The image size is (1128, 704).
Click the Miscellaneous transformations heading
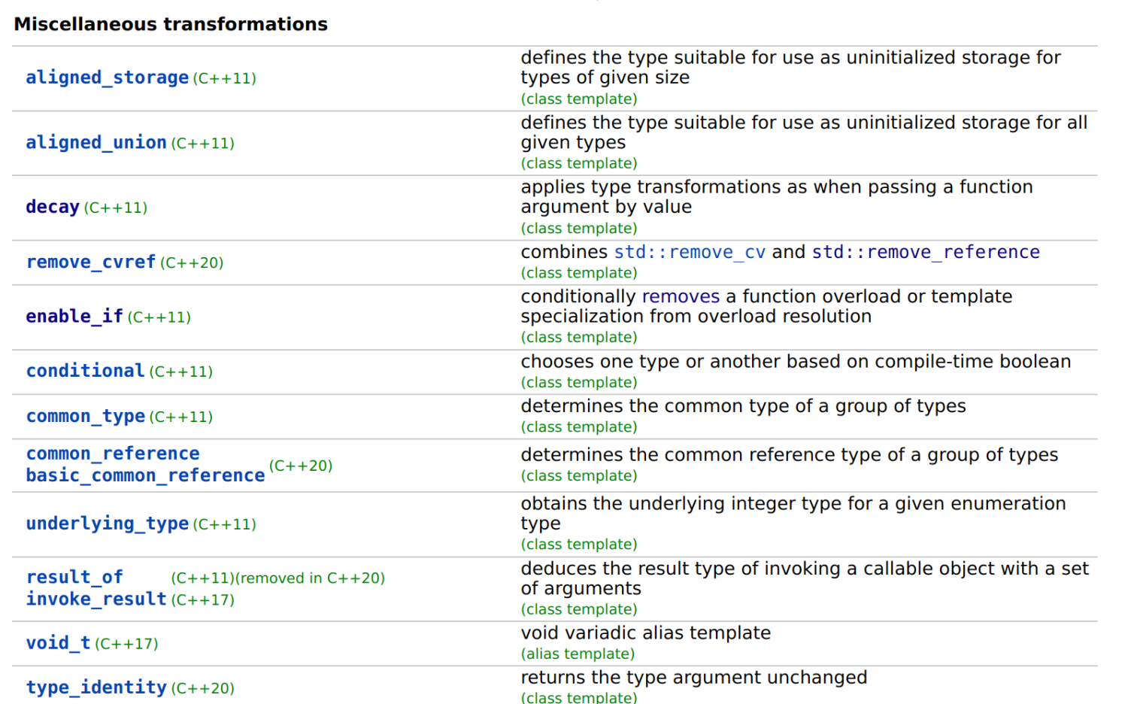pos(171,24)
